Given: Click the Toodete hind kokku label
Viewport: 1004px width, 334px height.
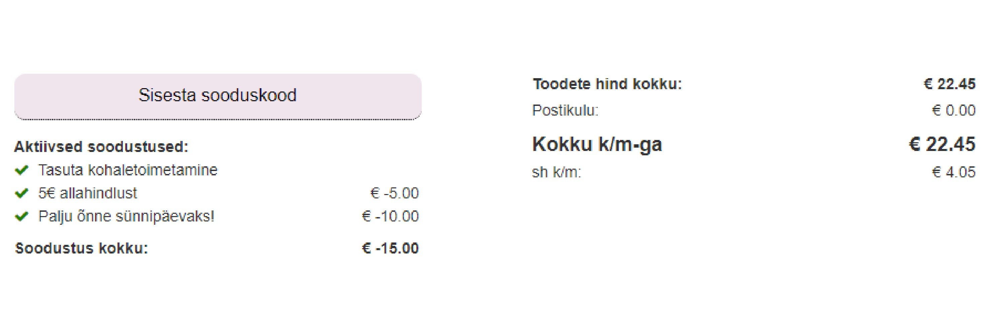Looking at the screenshot, I should [607, 84].
